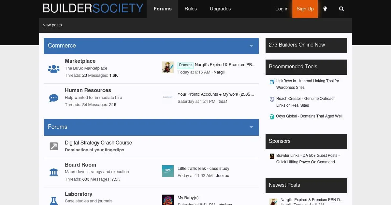Click the 273 Builders Online Now header
Viewport: 391px width, 205px height.
click(306, 45)
